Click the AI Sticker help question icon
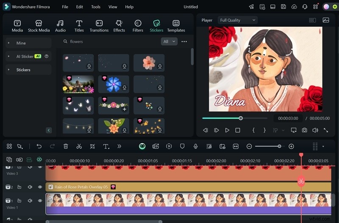Screen dimensions: 339x223 [47, 56]
